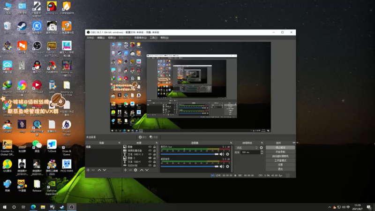Remove the selected source with minus icon

(x=130, y=170)
